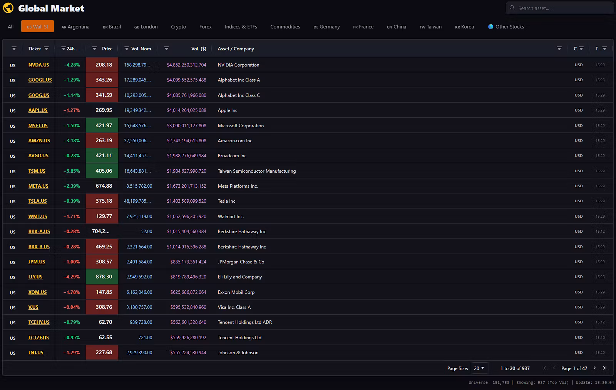
Task: Open the Other Stocks tab
Action: [506, 27]
